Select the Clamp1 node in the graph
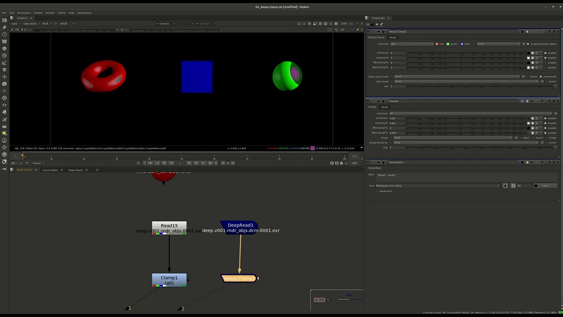The width and height of the screenshot is (563, 317). (x=169, y=280)
